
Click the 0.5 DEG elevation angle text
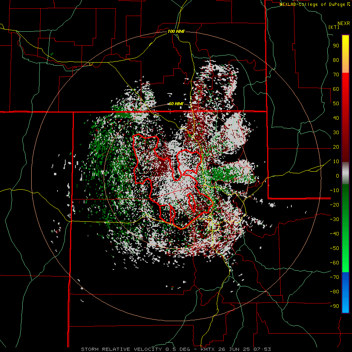(x=177, y=349)
